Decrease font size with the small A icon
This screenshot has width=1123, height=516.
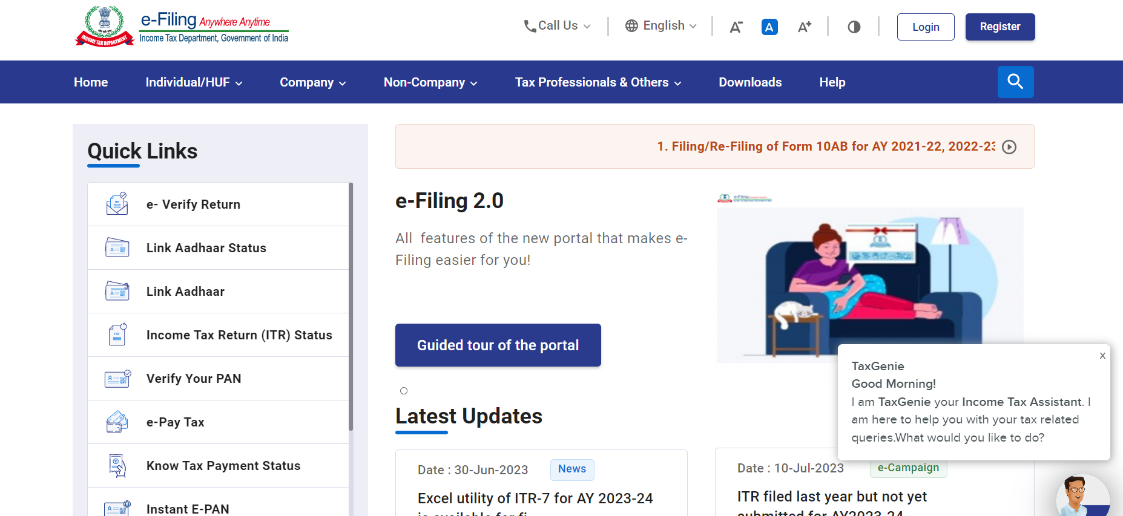(x=736, y=27)
